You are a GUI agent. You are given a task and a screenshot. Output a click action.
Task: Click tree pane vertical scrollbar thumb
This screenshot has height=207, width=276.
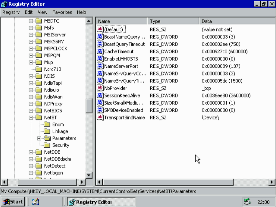click(x=89, y=106)
